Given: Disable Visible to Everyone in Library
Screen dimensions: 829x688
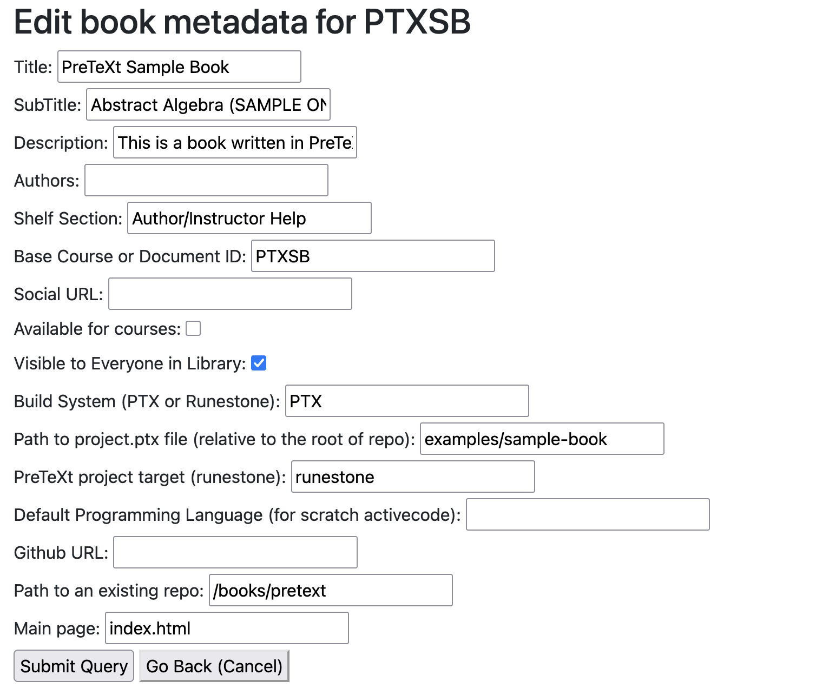Looking at the screenshot, I should (259, 363).
